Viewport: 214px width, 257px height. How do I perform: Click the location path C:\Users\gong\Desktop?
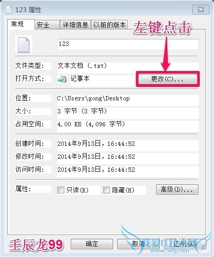[93, 99]
